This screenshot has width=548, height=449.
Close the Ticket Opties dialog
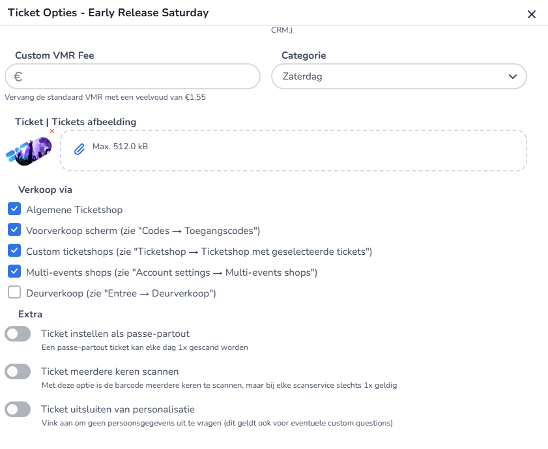(531, 14)
